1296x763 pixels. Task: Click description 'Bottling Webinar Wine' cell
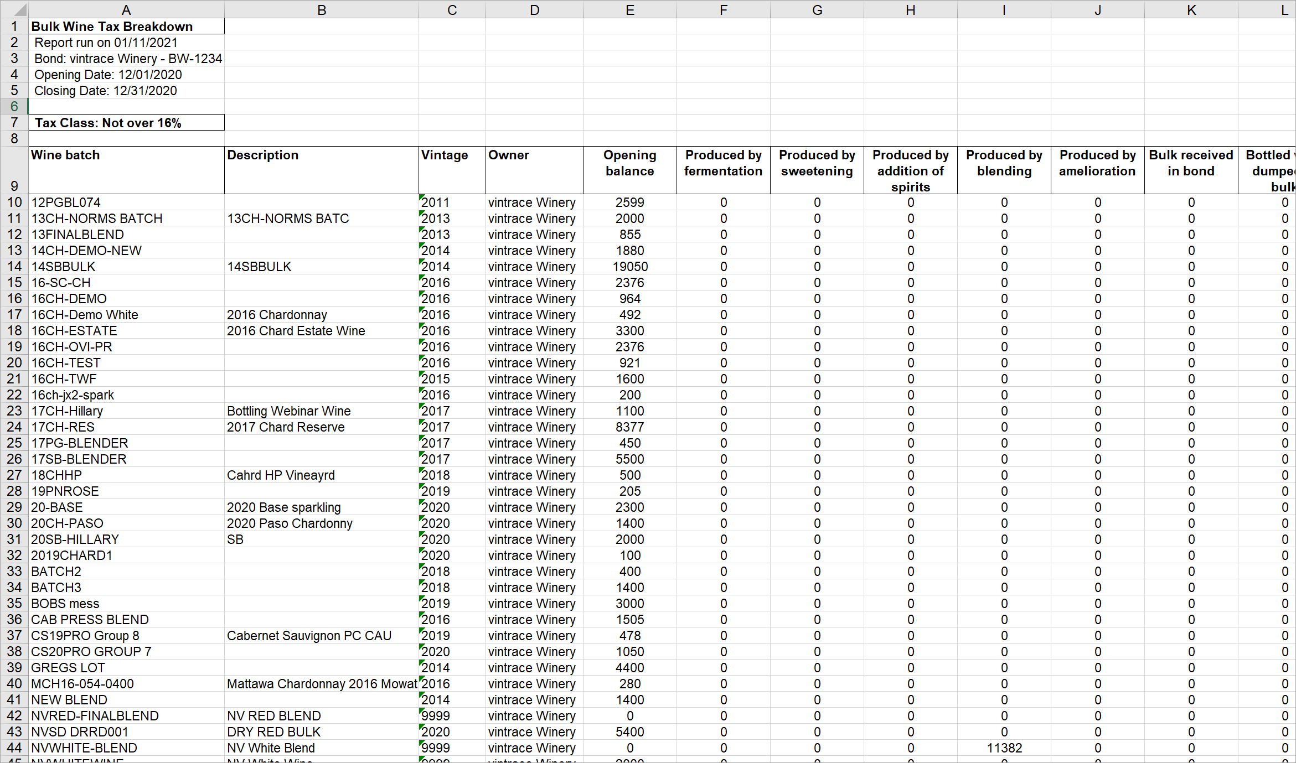coord(322,411)
